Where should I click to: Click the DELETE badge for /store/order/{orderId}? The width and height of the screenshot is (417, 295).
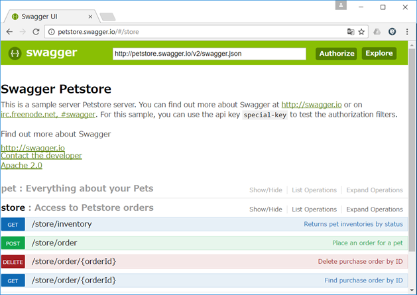coord(13,262)
